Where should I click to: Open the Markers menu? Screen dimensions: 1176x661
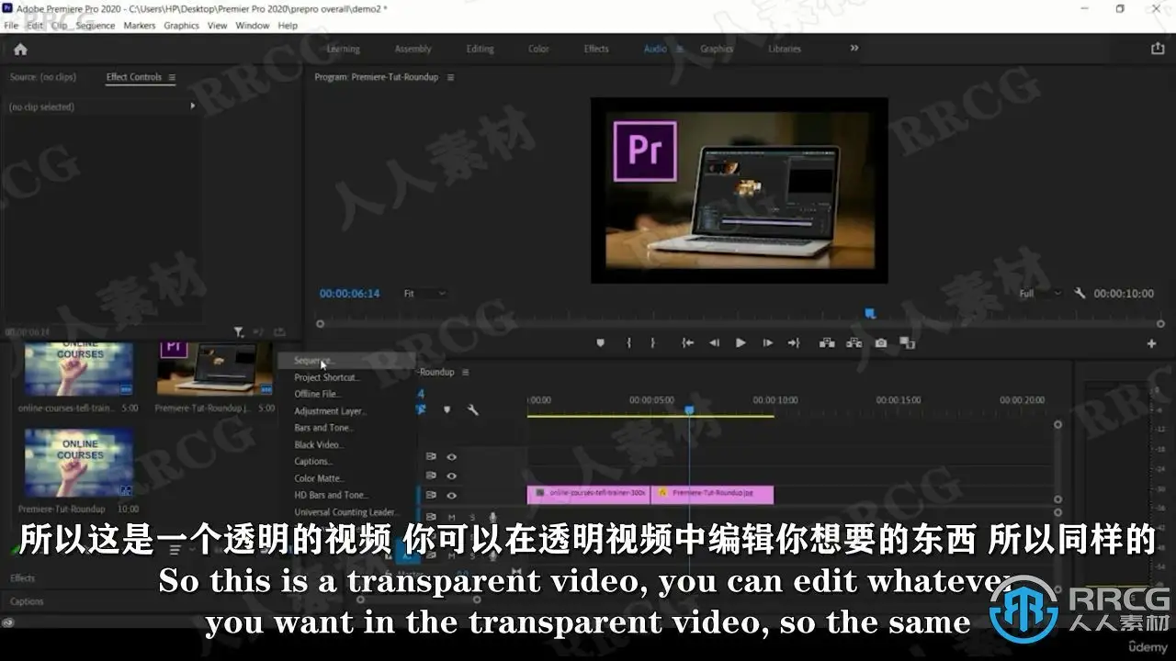coord(140,26)
